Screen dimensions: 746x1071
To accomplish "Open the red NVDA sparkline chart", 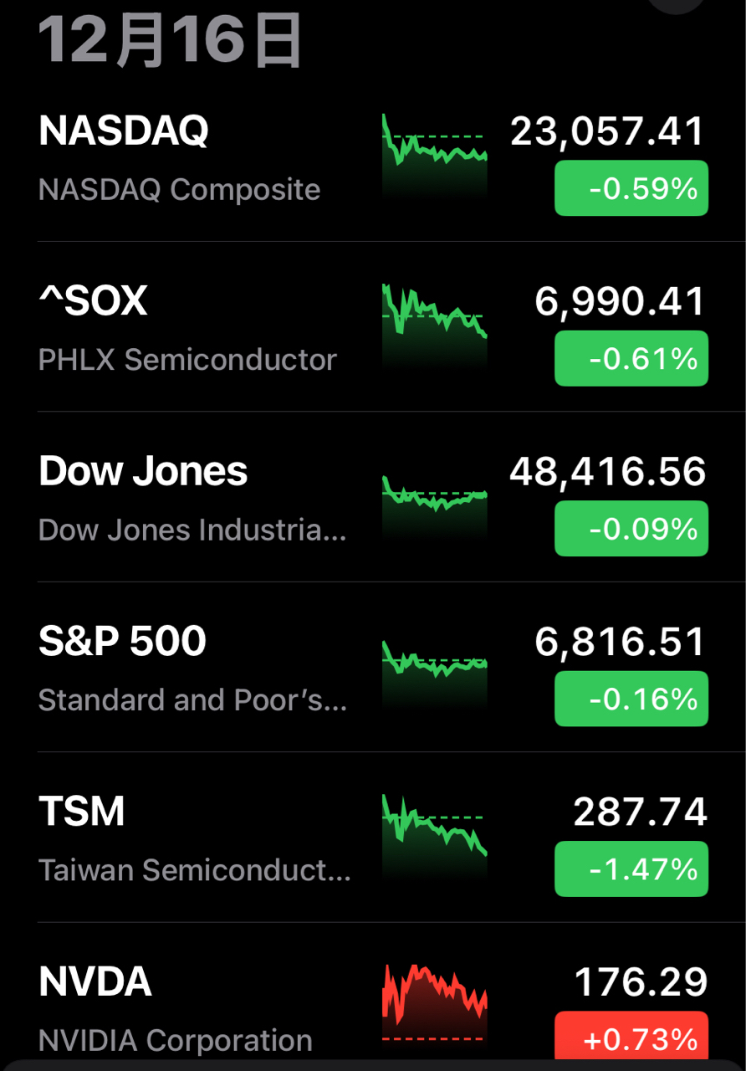I will click(434, 1004).
